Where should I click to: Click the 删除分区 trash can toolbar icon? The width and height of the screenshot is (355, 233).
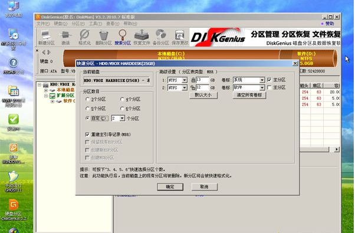pyautogui.click(x=103, y=37)
